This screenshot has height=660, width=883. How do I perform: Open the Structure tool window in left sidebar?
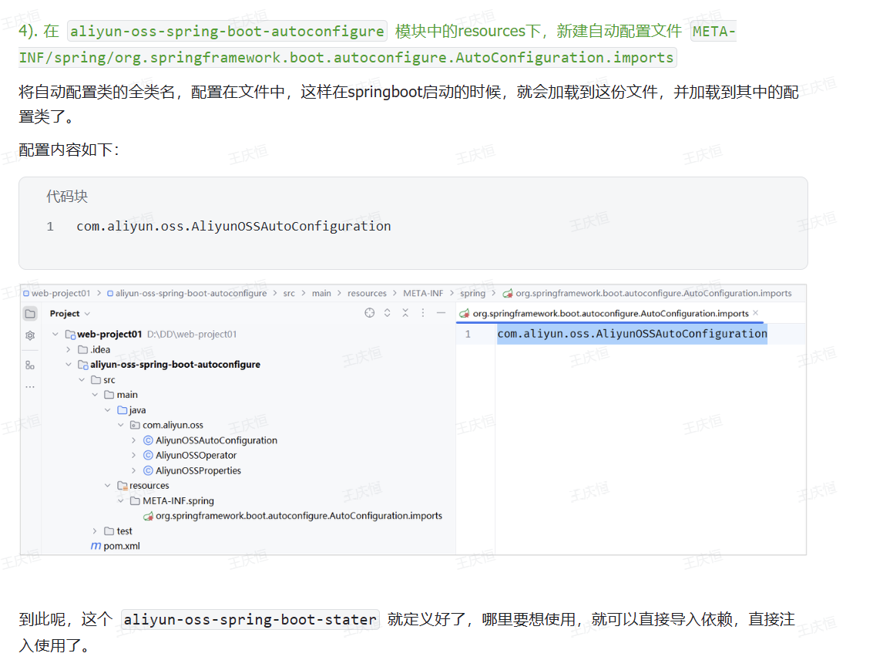30,365
